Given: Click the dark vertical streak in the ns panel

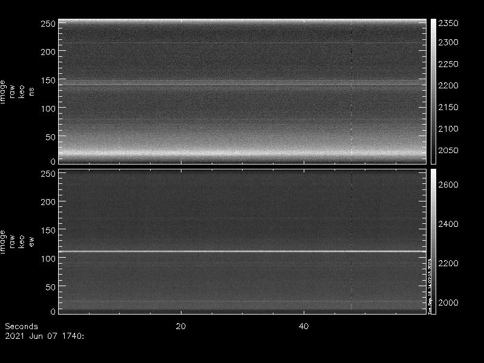Looking at the screenshot, I should (x=352, y=91).
